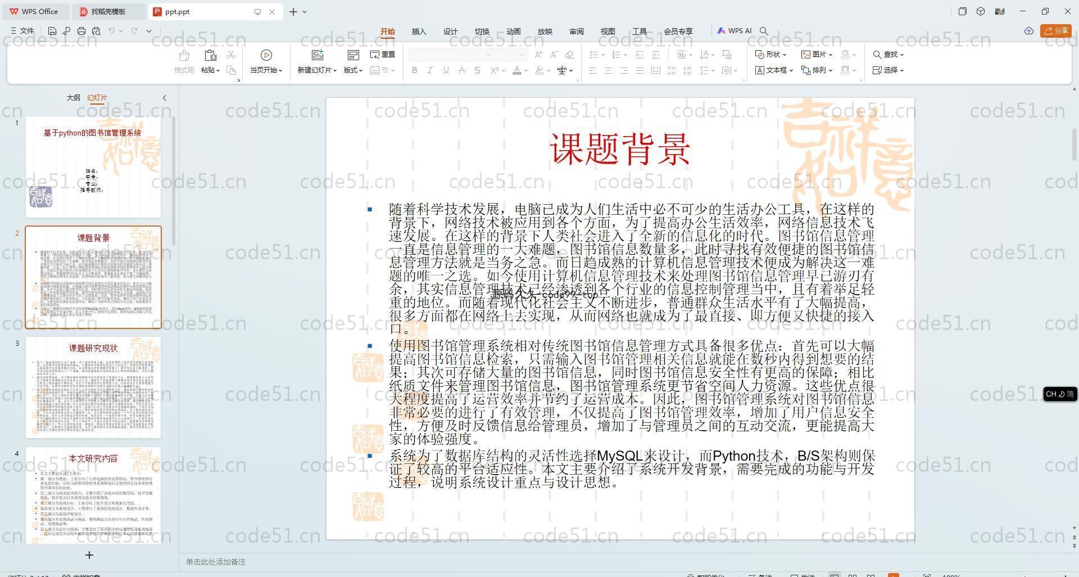1079x577 pixels.
Task: Open the Find (查找) dropdown
Action: tap(888, 55)
